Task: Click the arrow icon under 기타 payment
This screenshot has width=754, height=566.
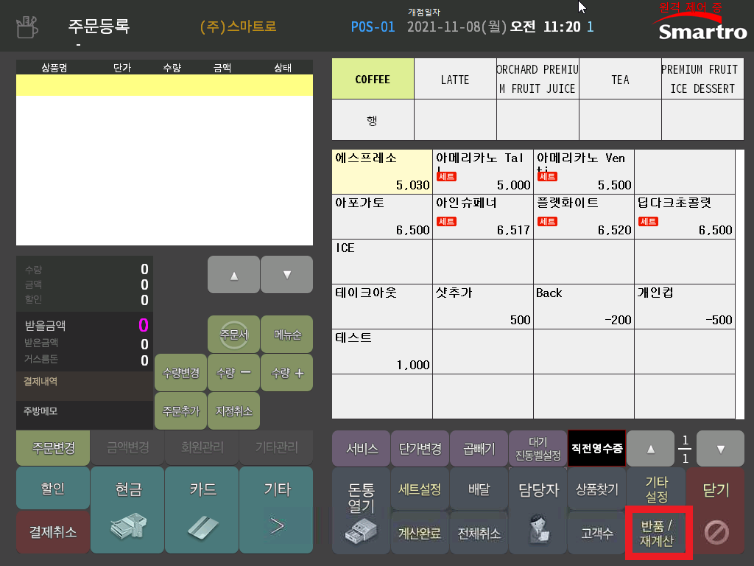Action: tap(277, 526)
